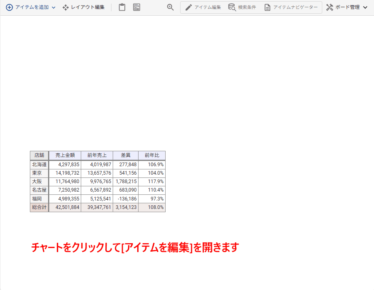Viewport: 374px width, 290px height.
Task: Expand the アイテムを追加 dropdown arrow
Action: [x=54, y=8]
